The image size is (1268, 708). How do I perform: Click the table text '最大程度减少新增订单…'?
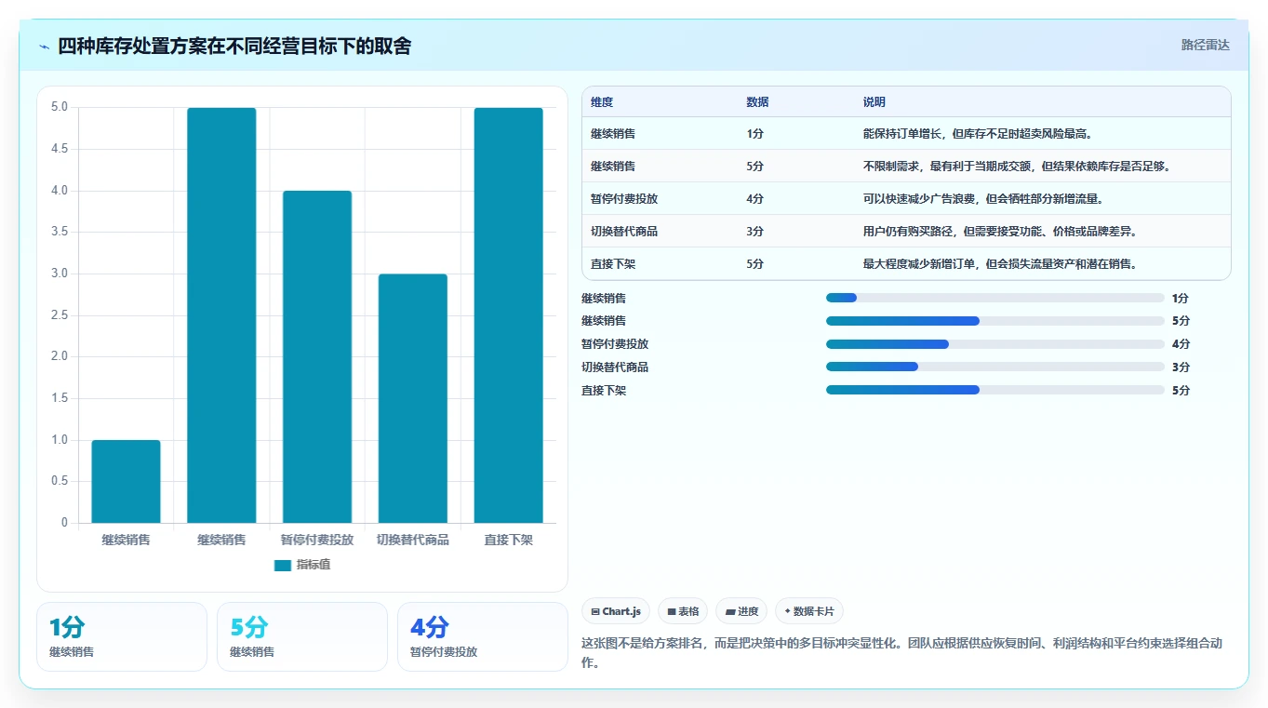coord(1002,264)
